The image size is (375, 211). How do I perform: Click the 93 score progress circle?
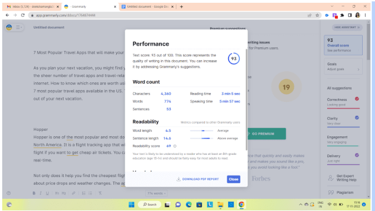click(234, 58)
